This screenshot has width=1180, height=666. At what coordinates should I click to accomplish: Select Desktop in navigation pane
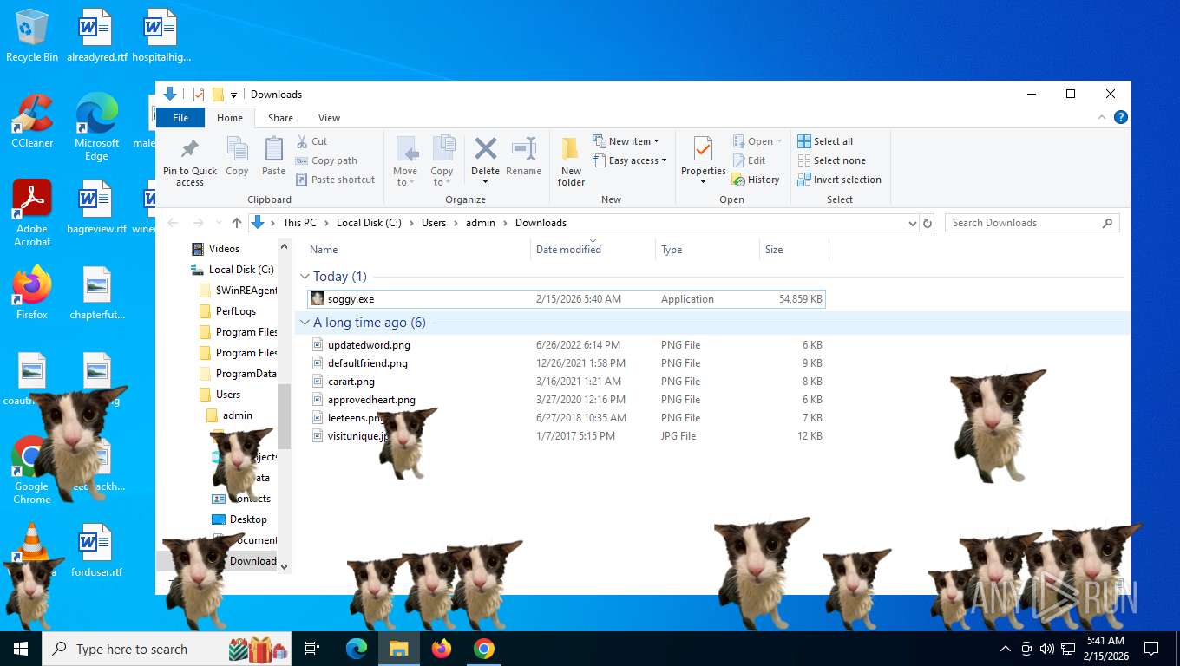[x=247, y=519]
